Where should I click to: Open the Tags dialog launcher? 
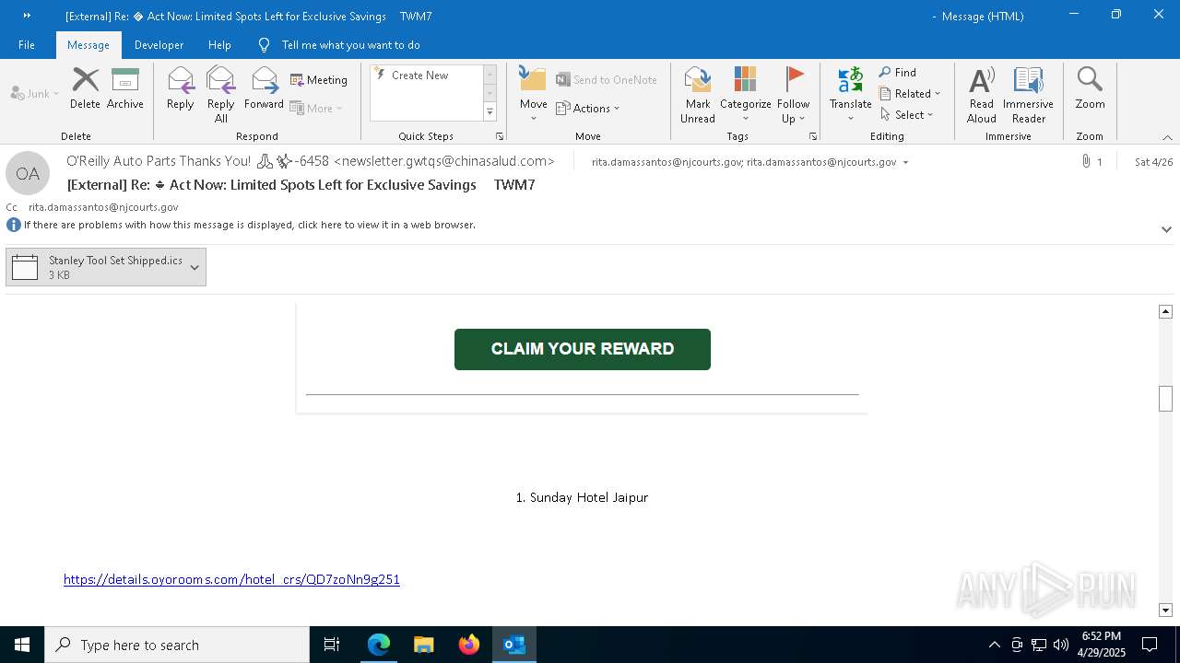(813, 136)
